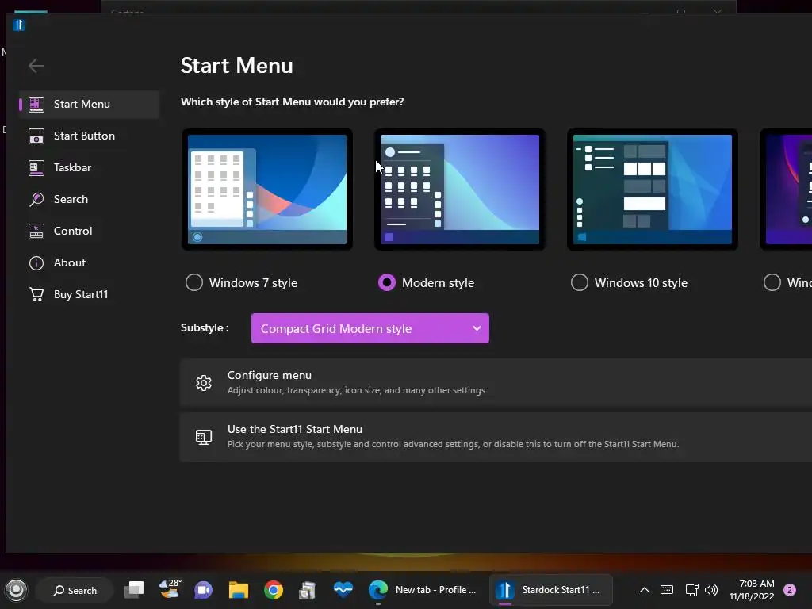Click the taskbar Search box
The image size is (812, 609).
75,590
